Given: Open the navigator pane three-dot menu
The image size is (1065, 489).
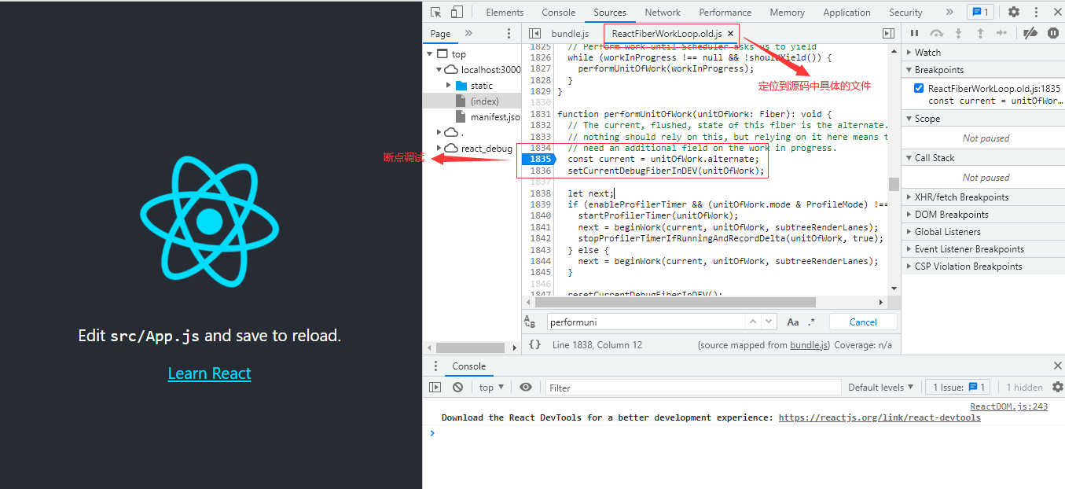Looking at the screenshot, I should [509, 33].
